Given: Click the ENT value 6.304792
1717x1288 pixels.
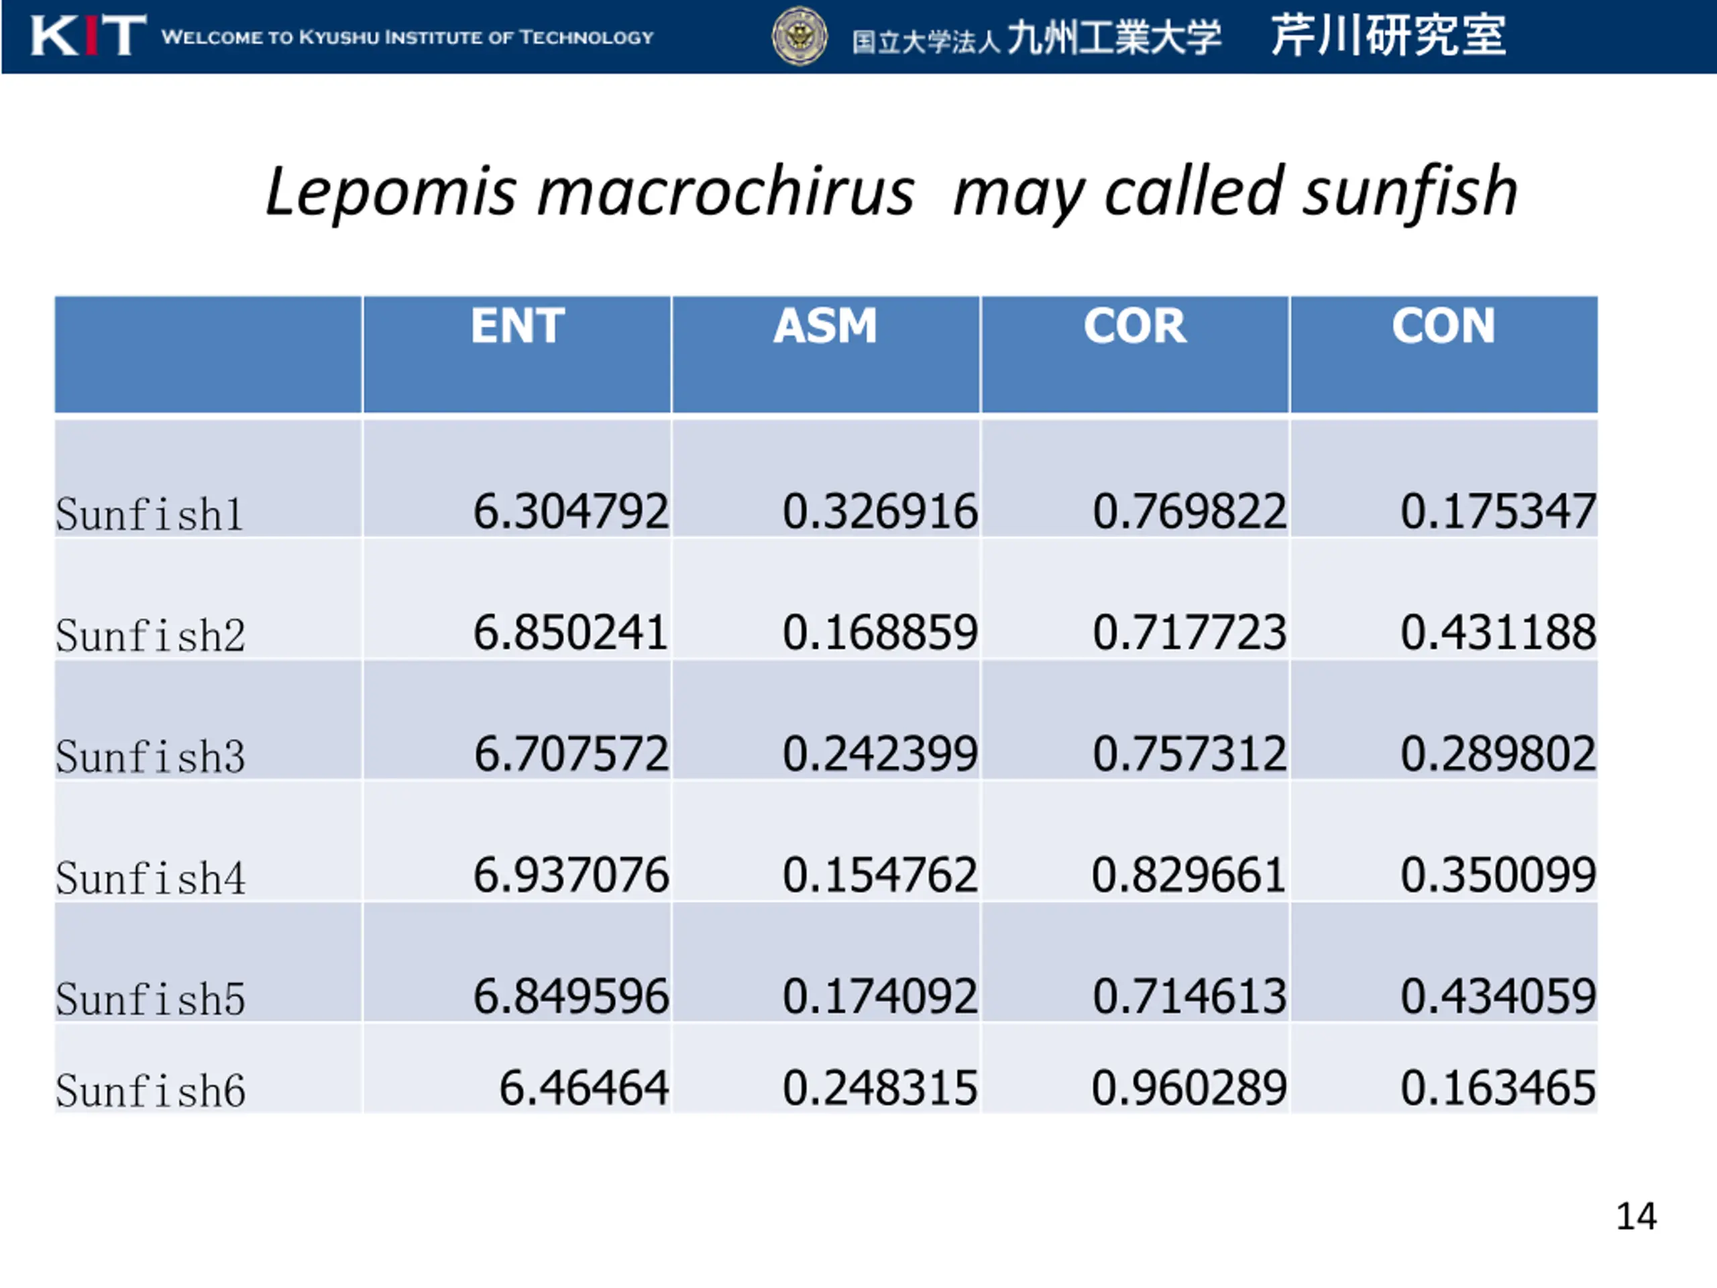Looking at the screenshot, I should click(x=571, y=512).
